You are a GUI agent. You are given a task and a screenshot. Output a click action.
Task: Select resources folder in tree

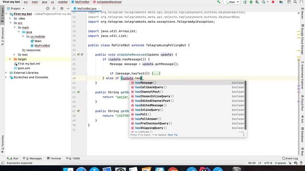click(33, 50)
